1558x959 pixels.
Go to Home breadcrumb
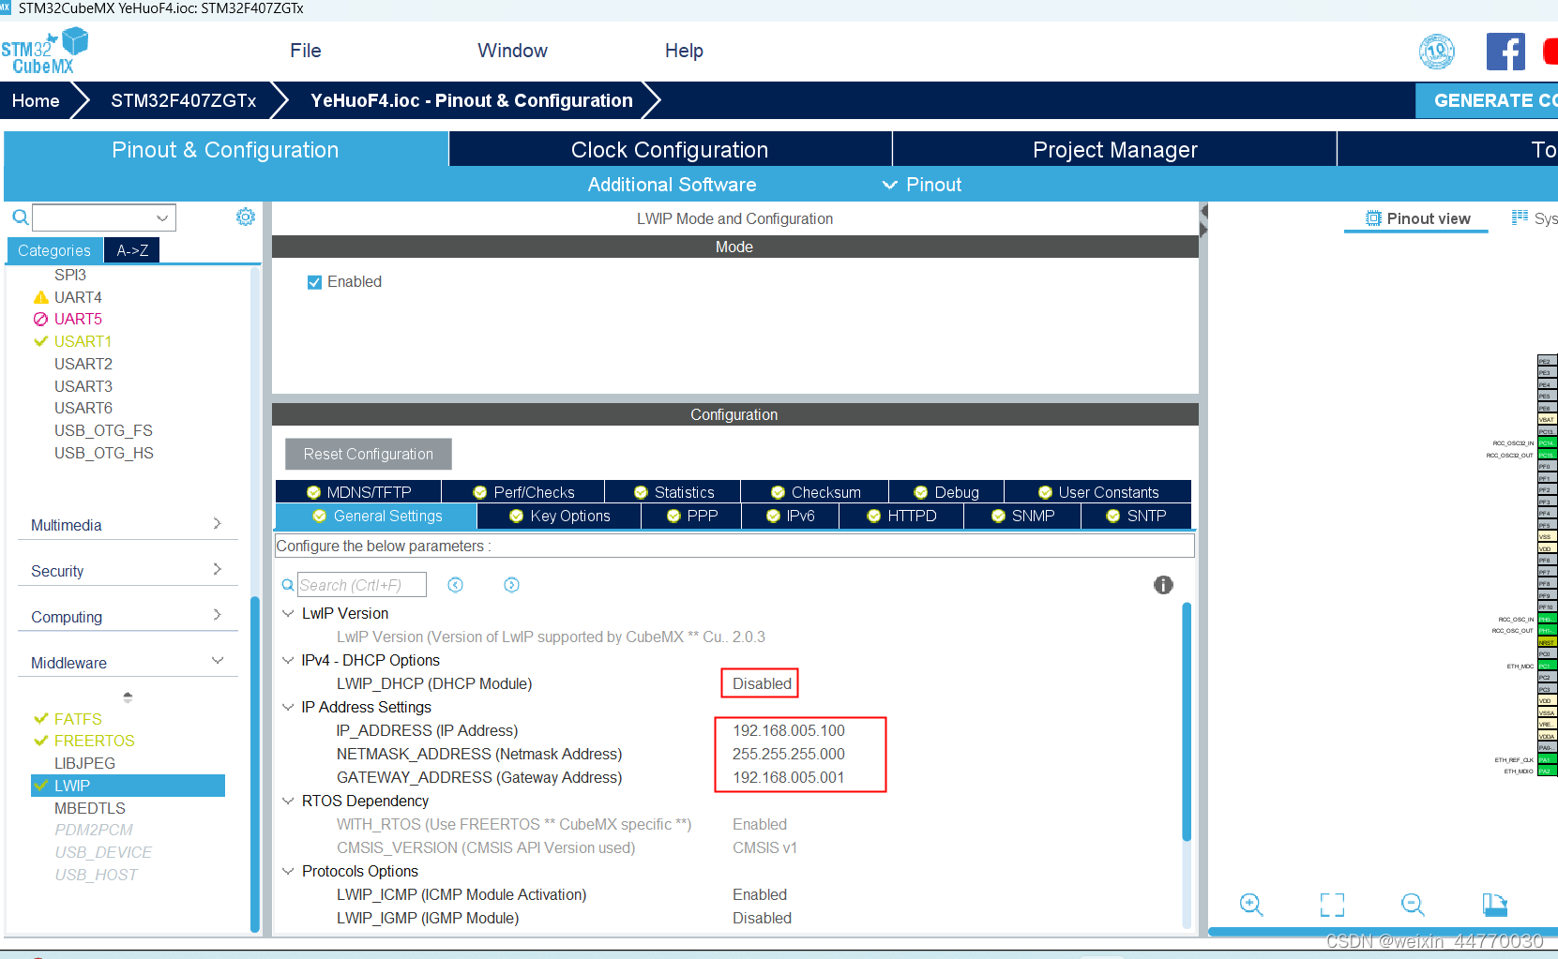(x=36, y=100)
